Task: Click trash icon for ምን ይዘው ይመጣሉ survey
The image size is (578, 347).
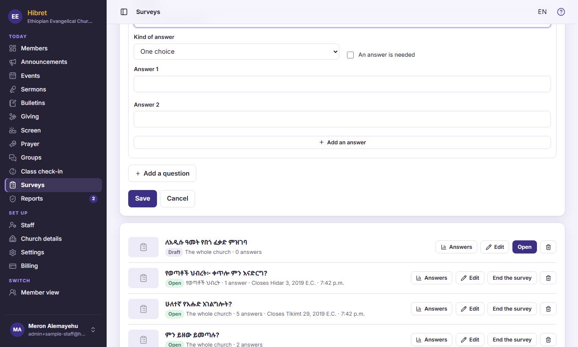Action: [548, 340]
